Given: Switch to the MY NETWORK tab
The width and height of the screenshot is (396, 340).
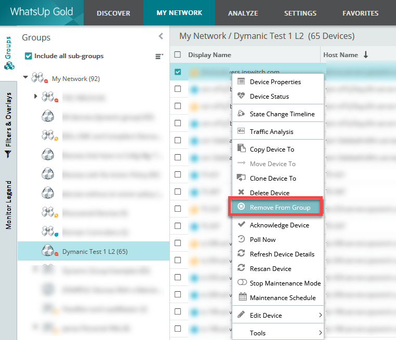Looking at the screenshot, I should [179, 13].
